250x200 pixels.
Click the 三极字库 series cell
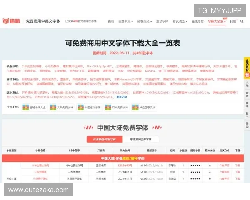[x=11, y=178]
